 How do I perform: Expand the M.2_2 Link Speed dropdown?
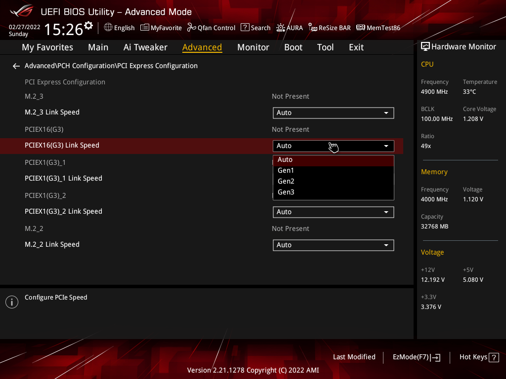(334, 245)
